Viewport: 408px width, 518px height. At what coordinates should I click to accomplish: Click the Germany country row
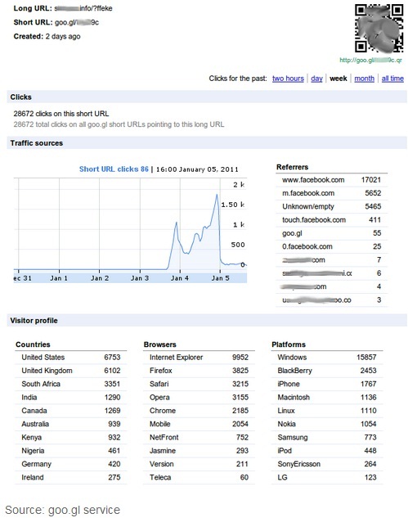pos(70,464)
